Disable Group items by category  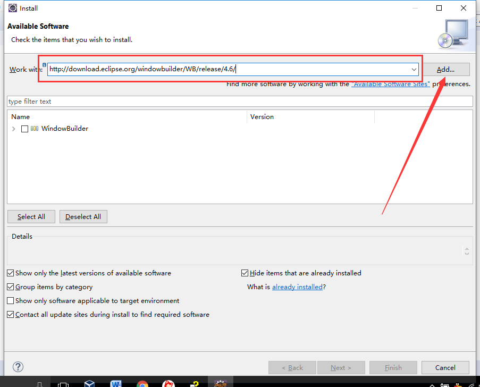(10, 287)
